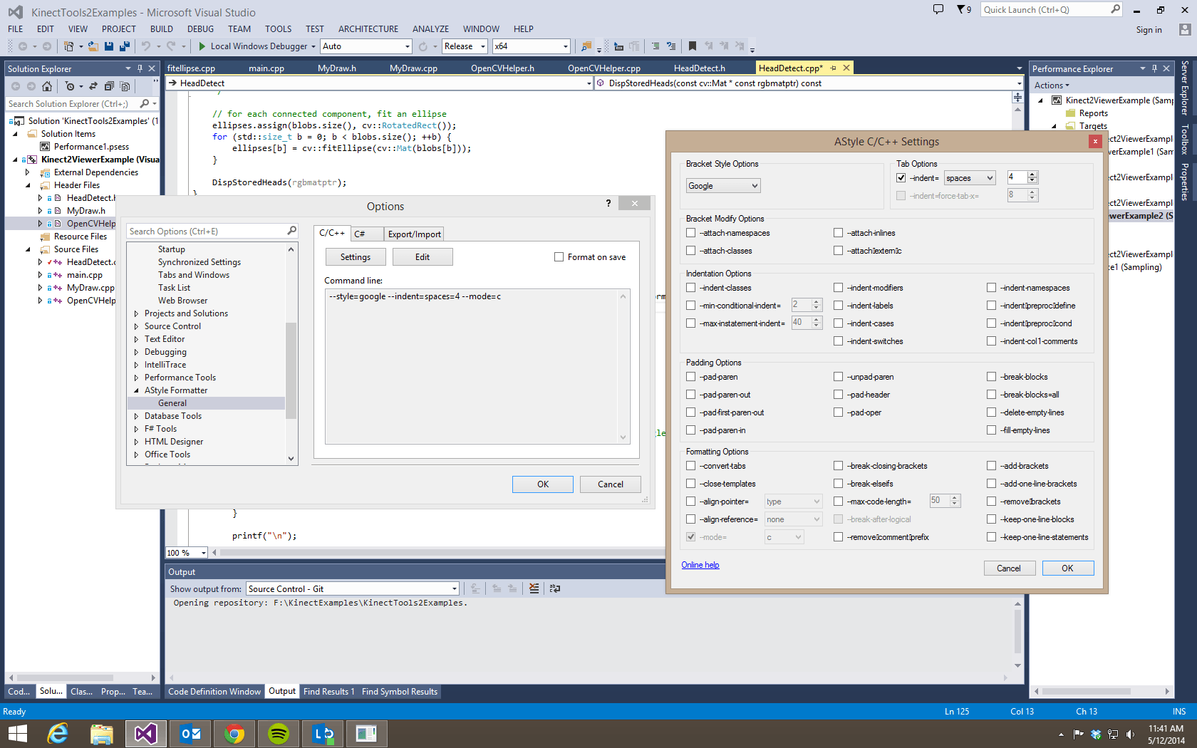1197x748 pixels.
Task: Enable --break-blocks checkbox
Action: 992,377
